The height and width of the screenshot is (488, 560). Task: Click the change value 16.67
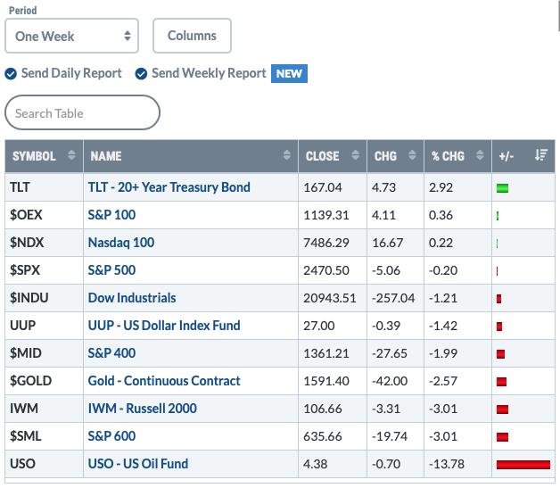coord(388,243)
